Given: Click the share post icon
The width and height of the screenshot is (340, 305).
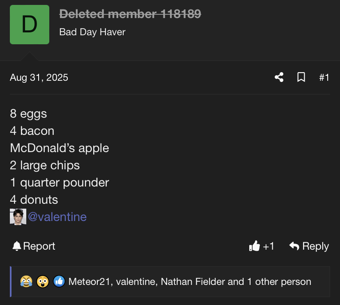Looking at the screenshot, I should pyautogui.click(x=279, y=77).
